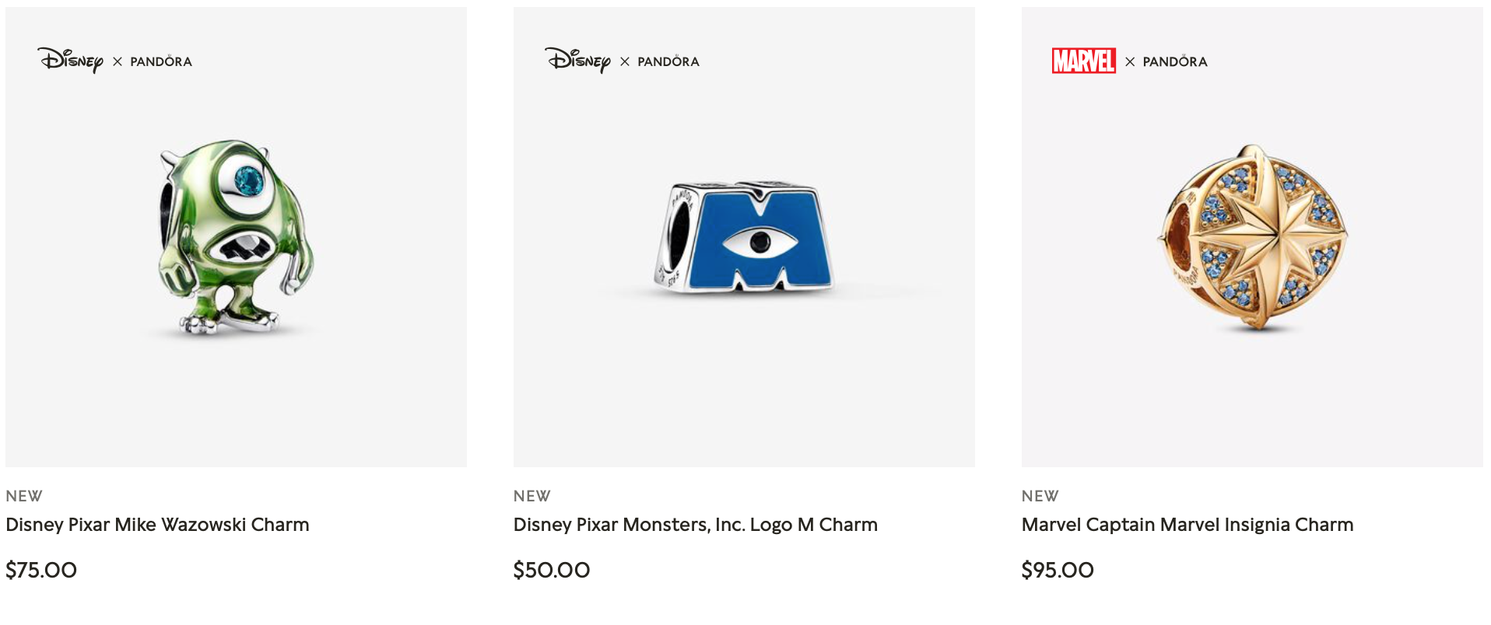Click the Disney logo on second product card
Image resolution: width=1491 pixels, height=625 pixels.
click(x=577, y=60)
